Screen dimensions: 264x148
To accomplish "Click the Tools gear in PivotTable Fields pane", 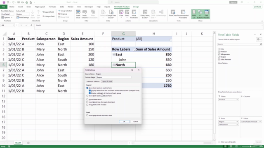I will coord(259,39).
